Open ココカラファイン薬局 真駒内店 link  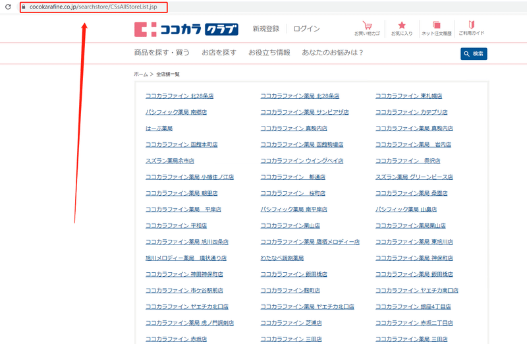pos(414,128)
